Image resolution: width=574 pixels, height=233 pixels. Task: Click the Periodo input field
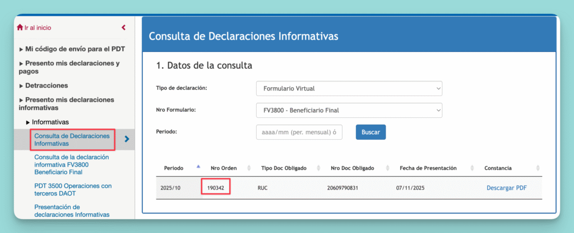[299, 132]
